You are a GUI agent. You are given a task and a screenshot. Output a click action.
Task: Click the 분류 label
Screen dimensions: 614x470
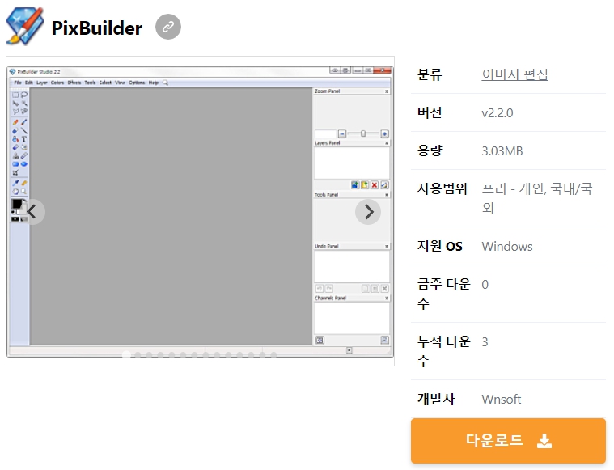pos(430,74)
